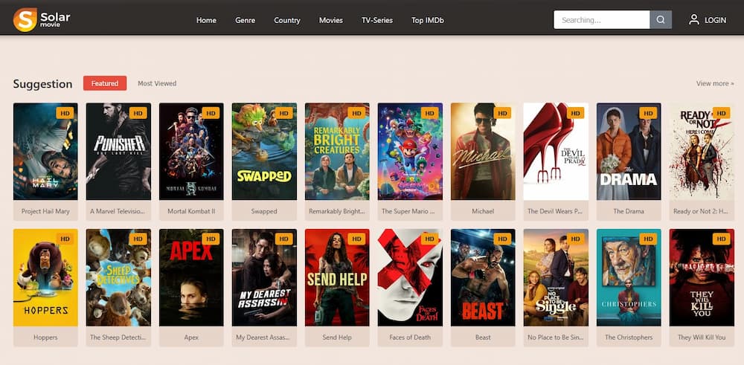The image size is (744, 365).
Task: Open the Mortal Kombat II poster
Action: [191, 151]
